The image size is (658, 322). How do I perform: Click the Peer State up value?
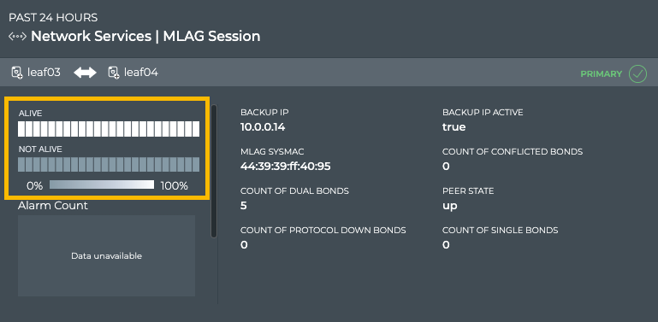click(x=450, y=206)
